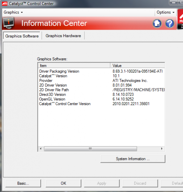Select the 2D Driver Version row
Viewport: 183px width, 192px height.
coord(101,85)
